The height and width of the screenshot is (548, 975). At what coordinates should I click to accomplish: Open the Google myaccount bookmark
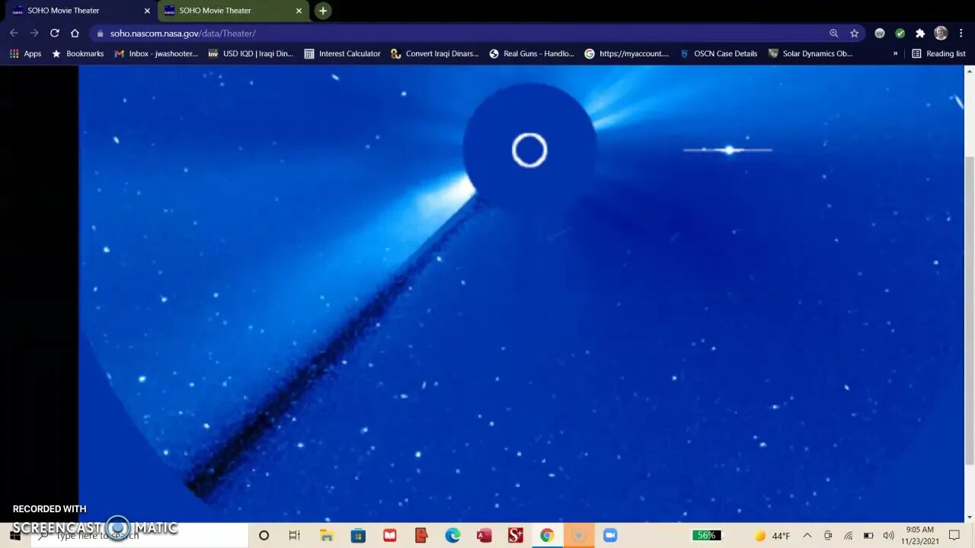[x=626, y=54]
